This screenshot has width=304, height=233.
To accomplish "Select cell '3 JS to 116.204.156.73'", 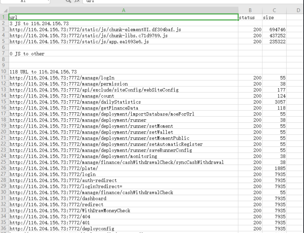I will click(x=124, y=24).
